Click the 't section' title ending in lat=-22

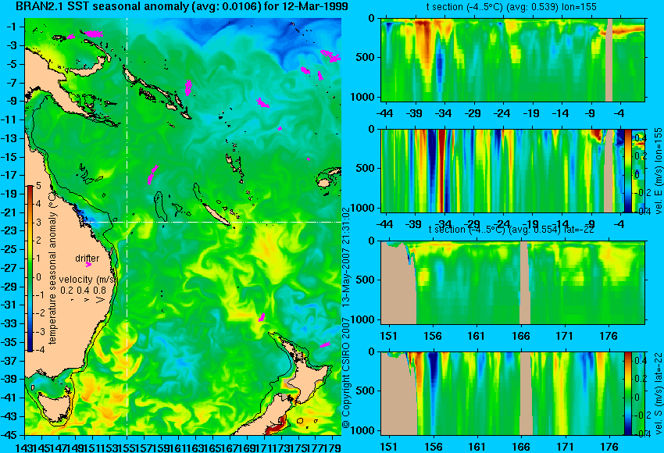tap(512, 229)
